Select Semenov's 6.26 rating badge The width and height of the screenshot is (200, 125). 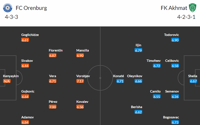pos(175,97)
